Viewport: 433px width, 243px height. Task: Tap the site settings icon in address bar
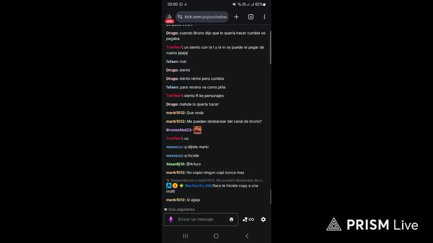[x=180, y=17]
